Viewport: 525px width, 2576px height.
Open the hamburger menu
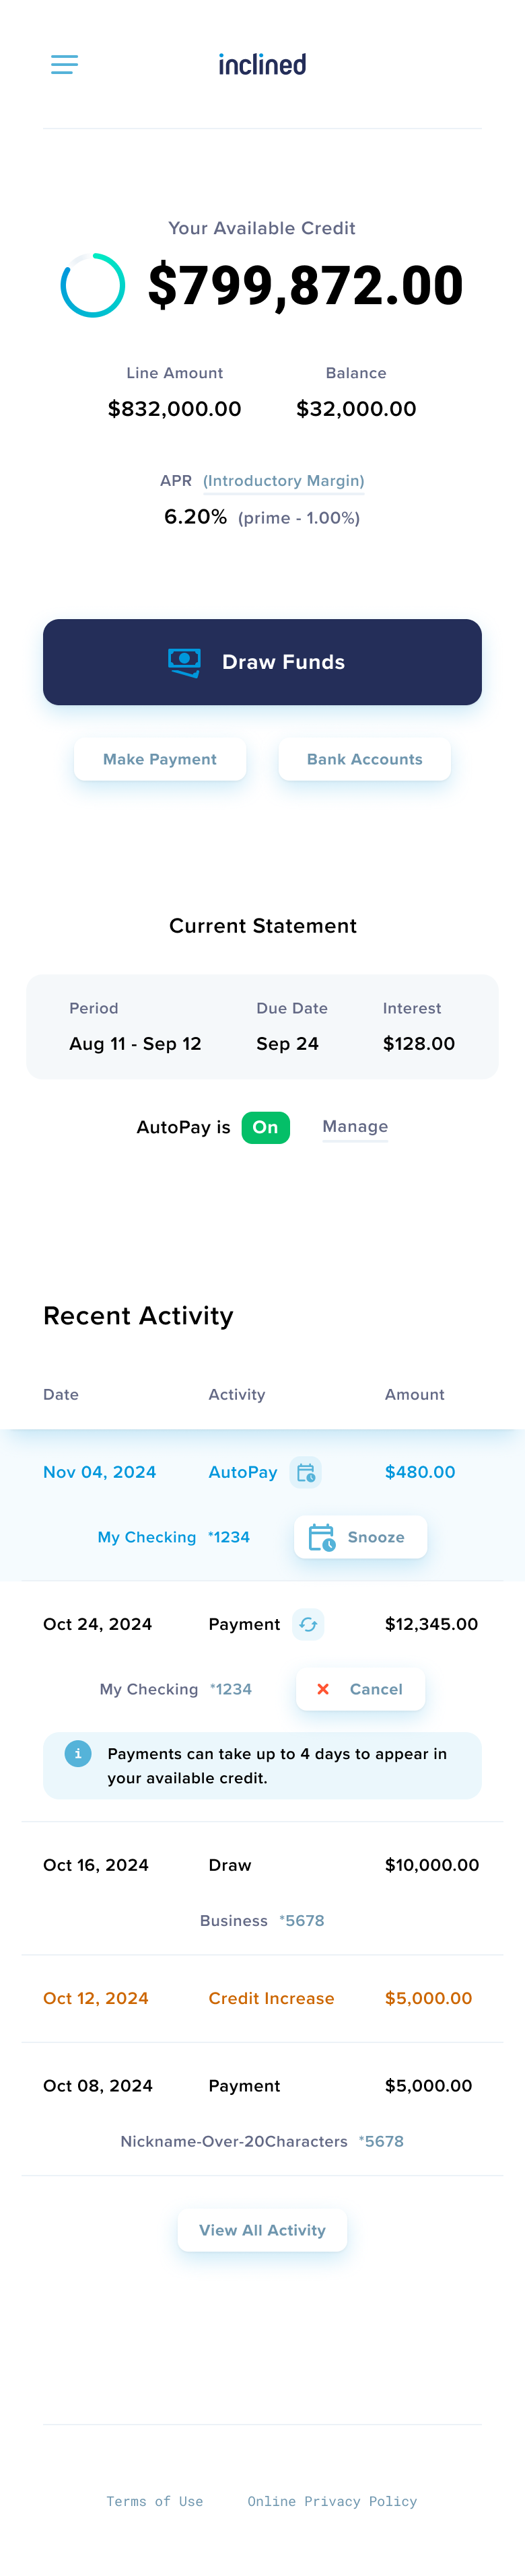[x=64, y=65]
